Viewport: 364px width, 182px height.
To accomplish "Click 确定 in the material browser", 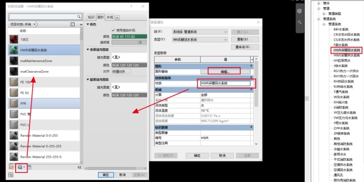I will pyautogui.click(x=106, y=174).
